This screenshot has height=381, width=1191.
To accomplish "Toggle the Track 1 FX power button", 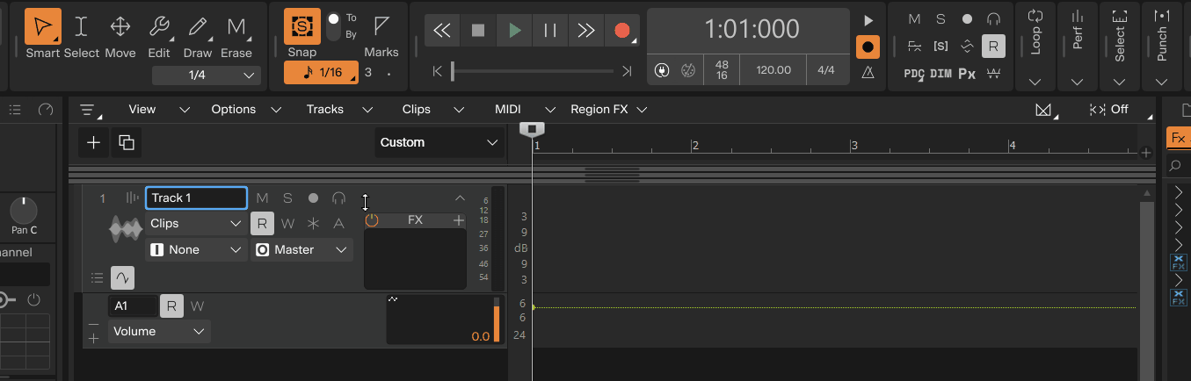I will 372,220.
